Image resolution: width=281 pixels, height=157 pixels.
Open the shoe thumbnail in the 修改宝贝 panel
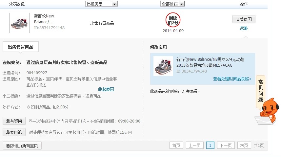(x=163, y=66)
